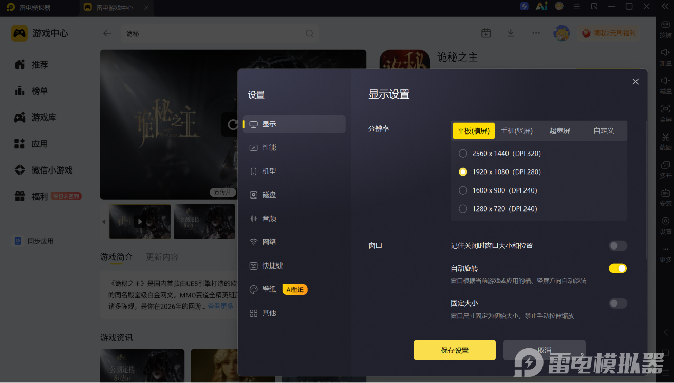Image resolution: width=674 pixels, height=383 pixels.
Task: Click the Android back arrow in sidebar
Action: (x=666, y=332)
